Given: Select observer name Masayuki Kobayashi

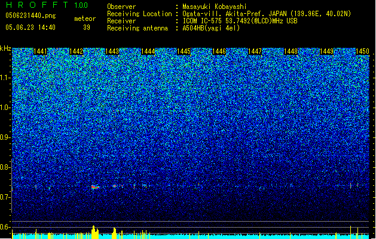Looking at the screenshot, I should pos(215,7).
